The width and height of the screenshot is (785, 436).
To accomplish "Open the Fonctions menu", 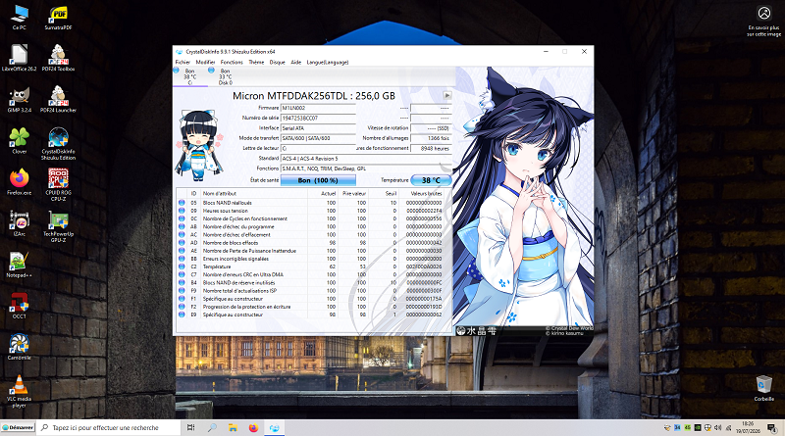I will point(232,62).
